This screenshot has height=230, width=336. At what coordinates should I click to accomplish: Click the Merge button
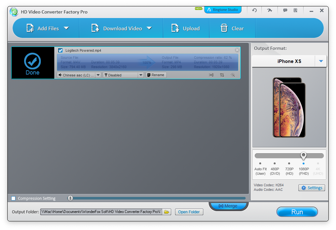tap(228, 206)
